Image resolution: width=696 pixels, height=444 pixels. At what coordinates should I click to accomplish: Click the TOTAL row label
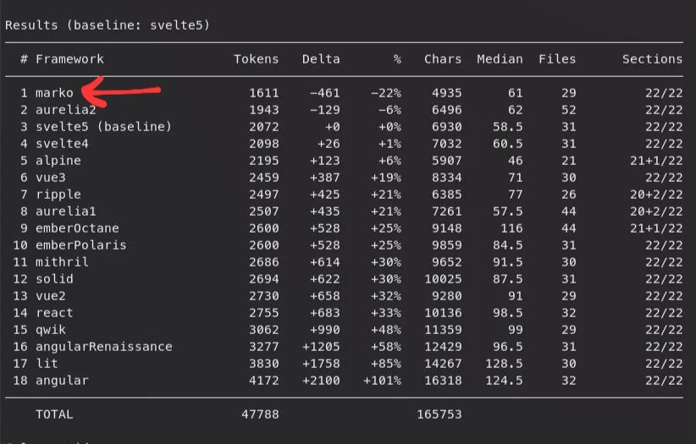[54, 414]
